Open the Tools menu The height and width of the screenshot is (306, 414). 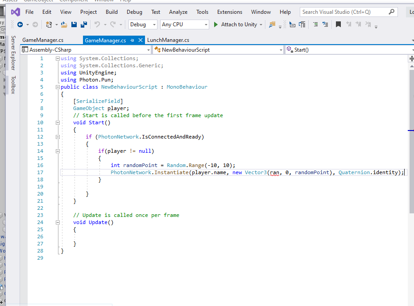point(202,12)
